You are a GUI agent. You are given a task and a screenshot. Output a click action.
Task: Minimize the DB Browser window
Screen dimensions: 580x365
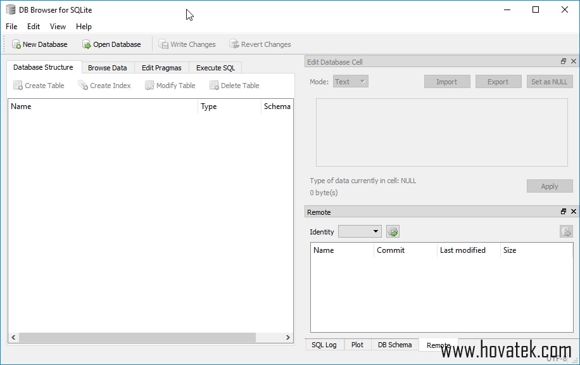click(x=507, y=10)
